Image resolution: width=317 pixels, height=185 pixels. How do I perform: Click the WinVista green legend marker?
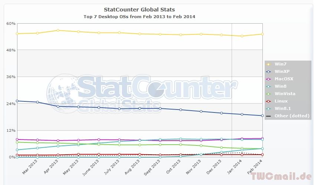tap(269, 94)
